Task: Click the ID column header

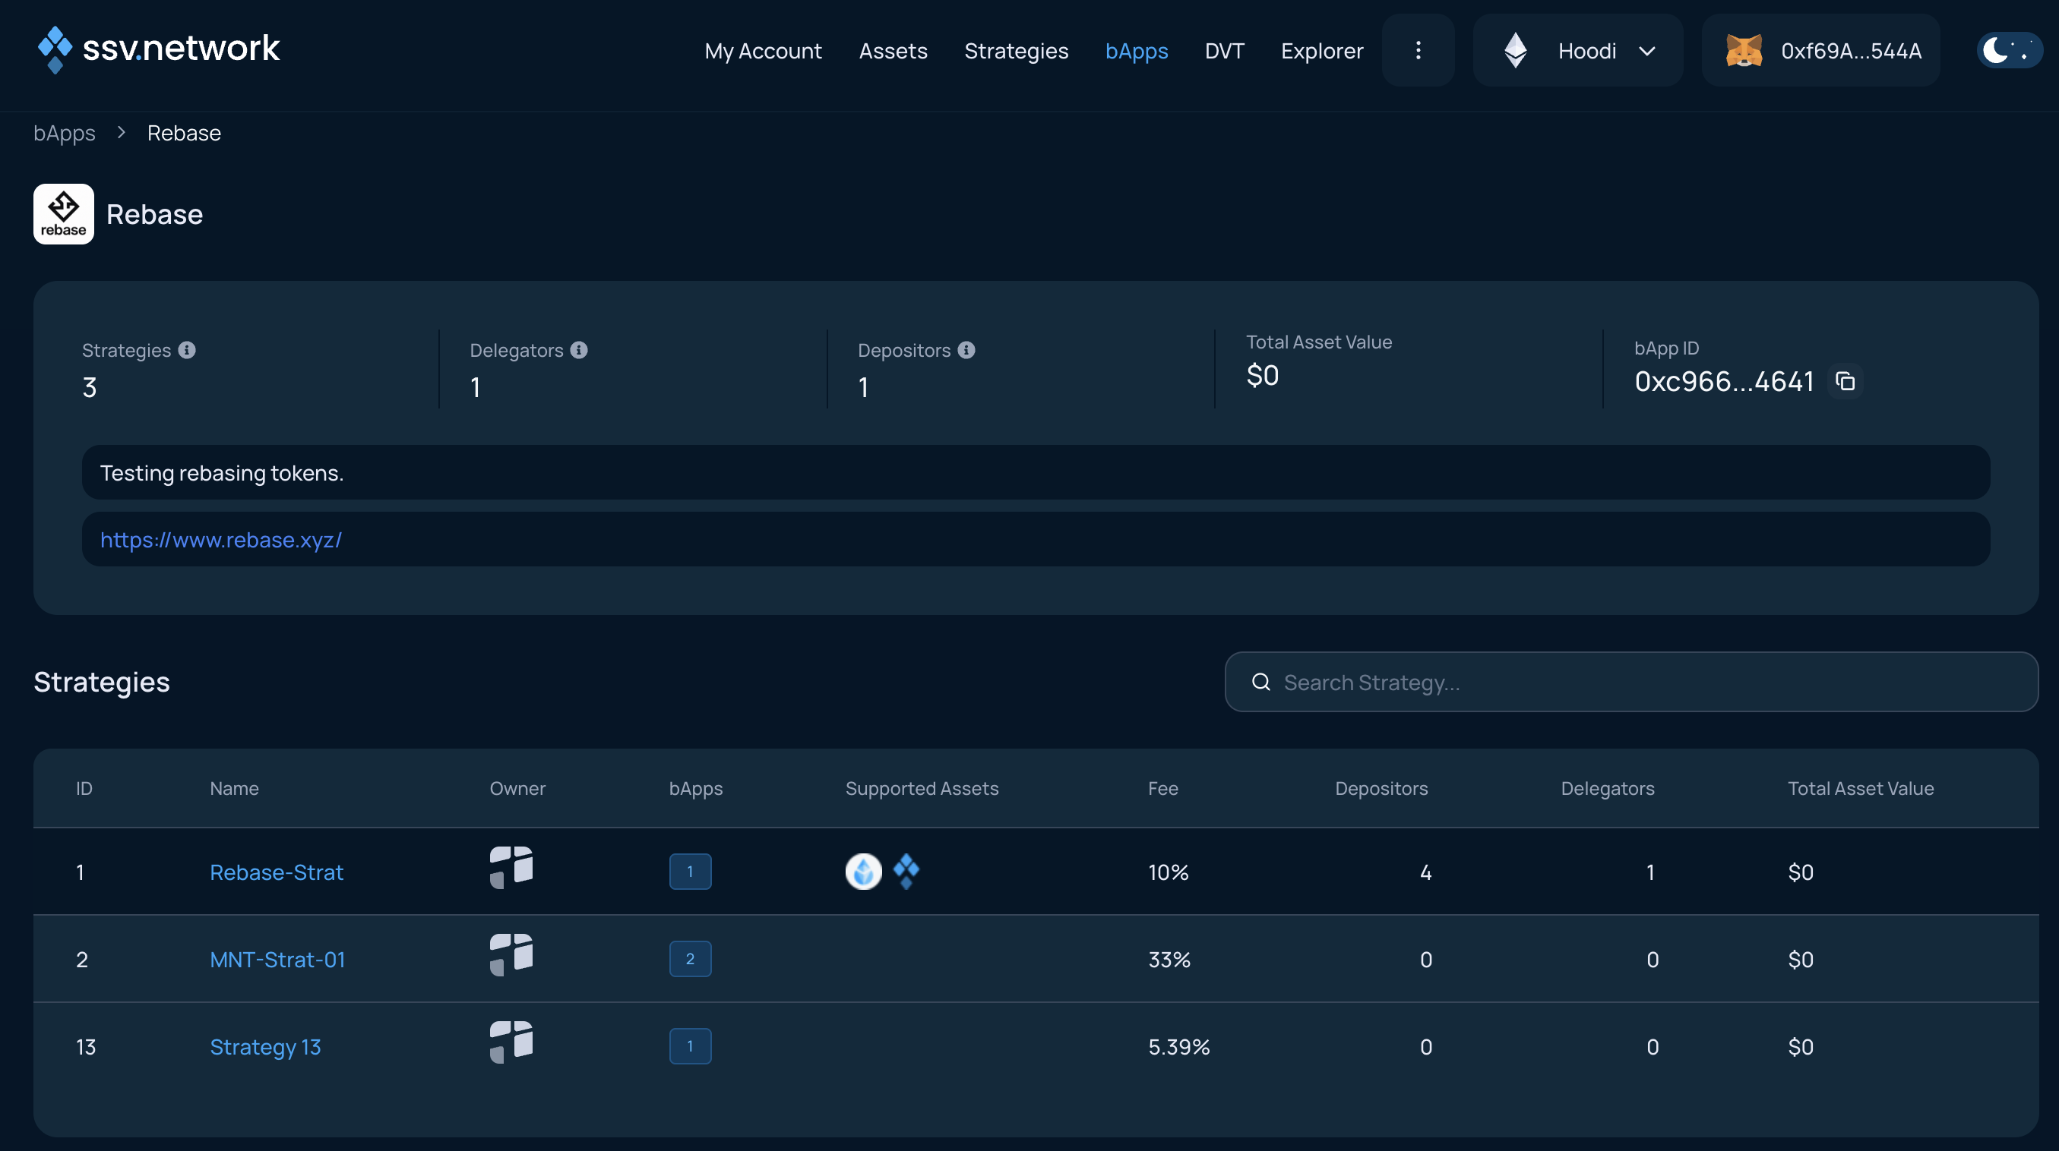Action: point(84,787)
